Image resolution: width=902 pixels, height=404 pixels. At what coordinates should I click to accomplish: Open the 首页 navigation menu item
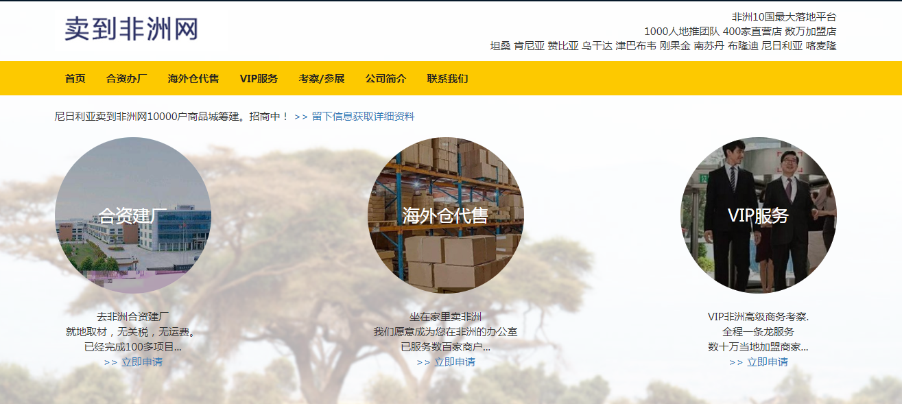(75, 80)
